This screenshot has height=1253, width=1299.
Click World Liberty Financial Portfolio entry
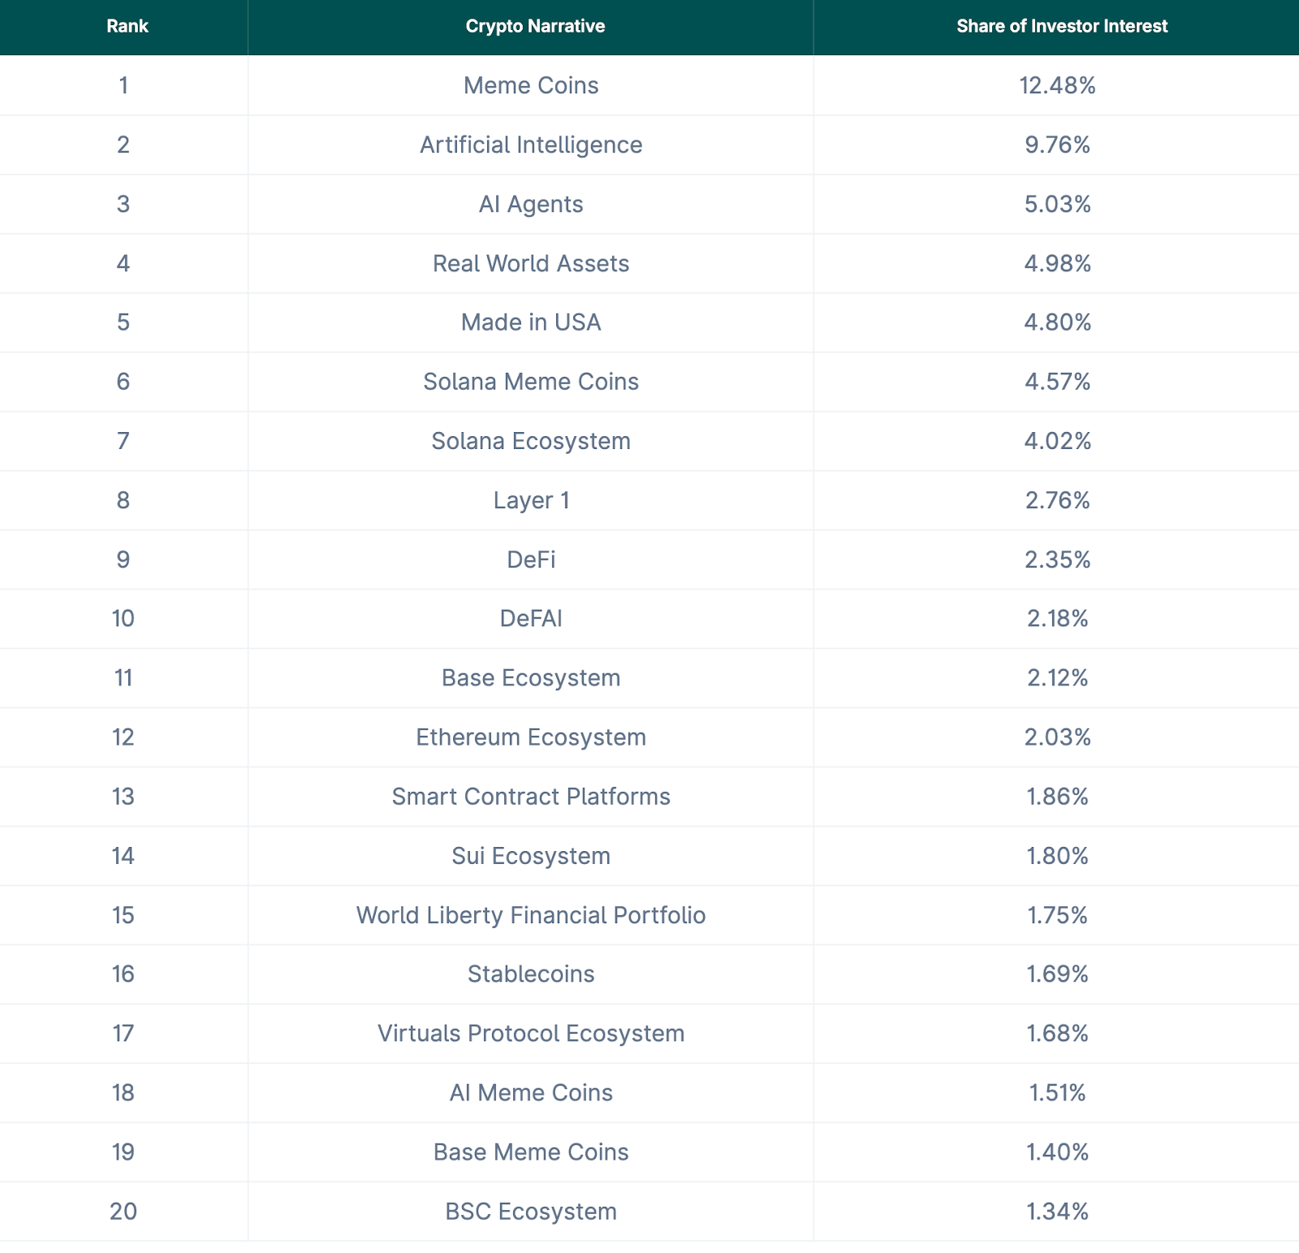click(531, 915)
